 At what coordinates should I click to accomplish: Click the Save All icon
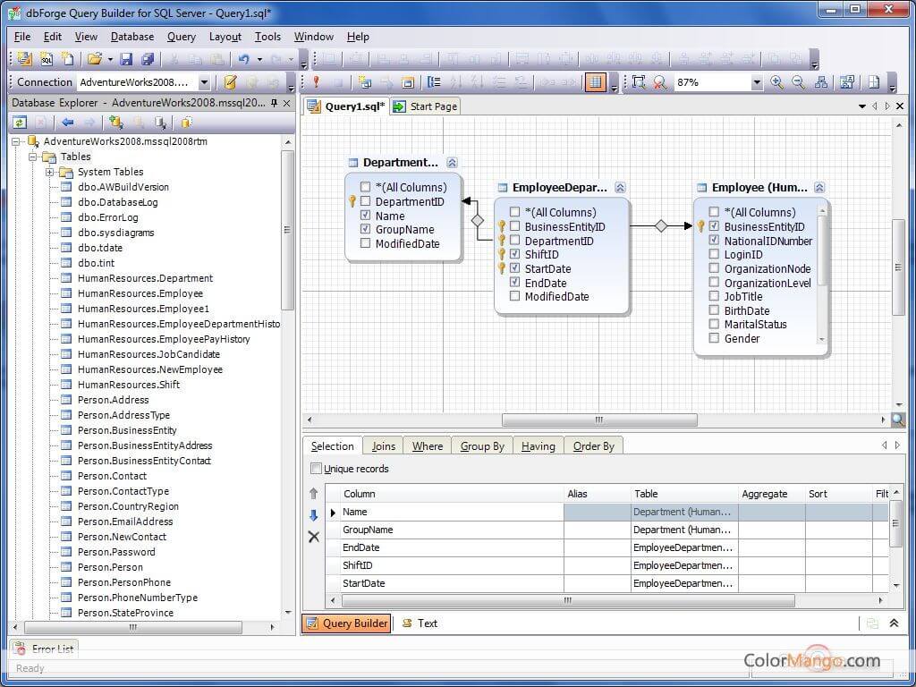point(148,59)
